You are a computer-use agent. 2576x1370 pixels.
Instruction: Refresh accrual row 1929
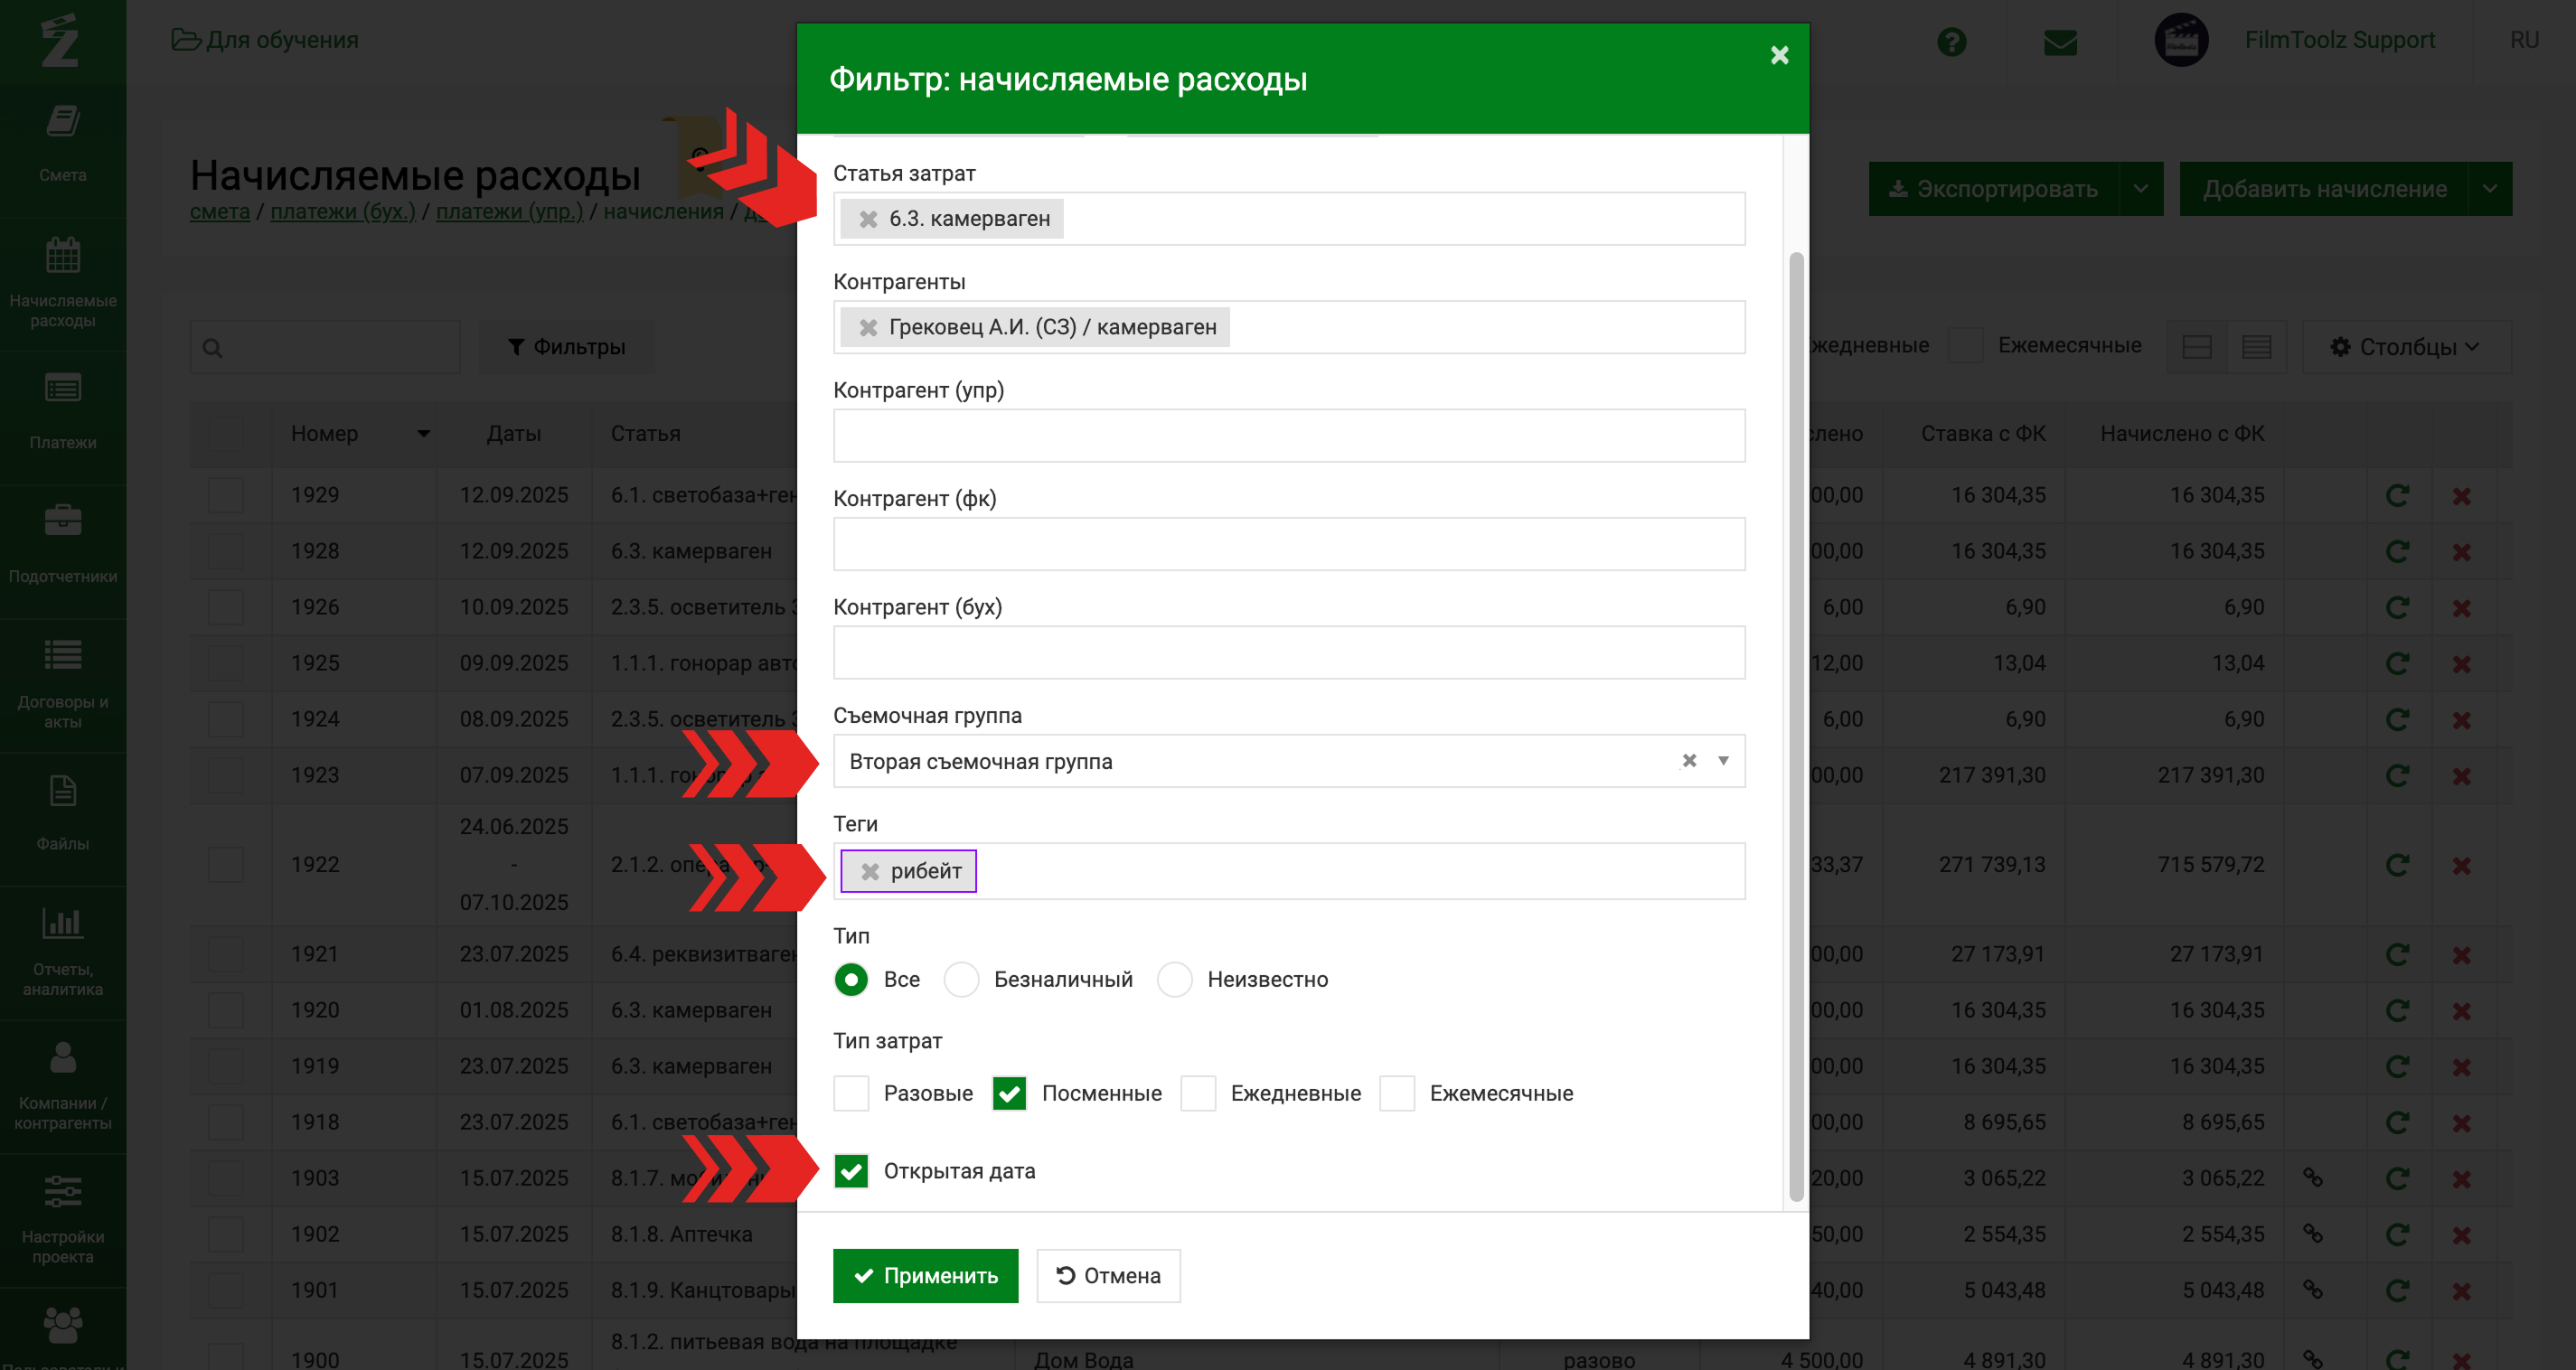pos(2397,496)
